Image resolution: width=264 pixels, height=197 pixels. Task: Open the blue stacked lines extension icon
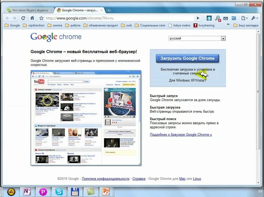[234, 18]
